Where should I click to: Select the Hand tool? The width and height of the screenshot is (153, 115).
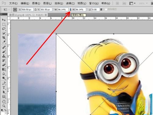[4, 102]
